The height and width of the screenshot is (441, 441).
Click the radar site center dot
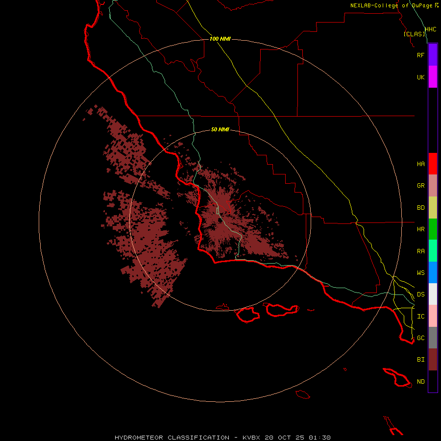tap(220, 220)
